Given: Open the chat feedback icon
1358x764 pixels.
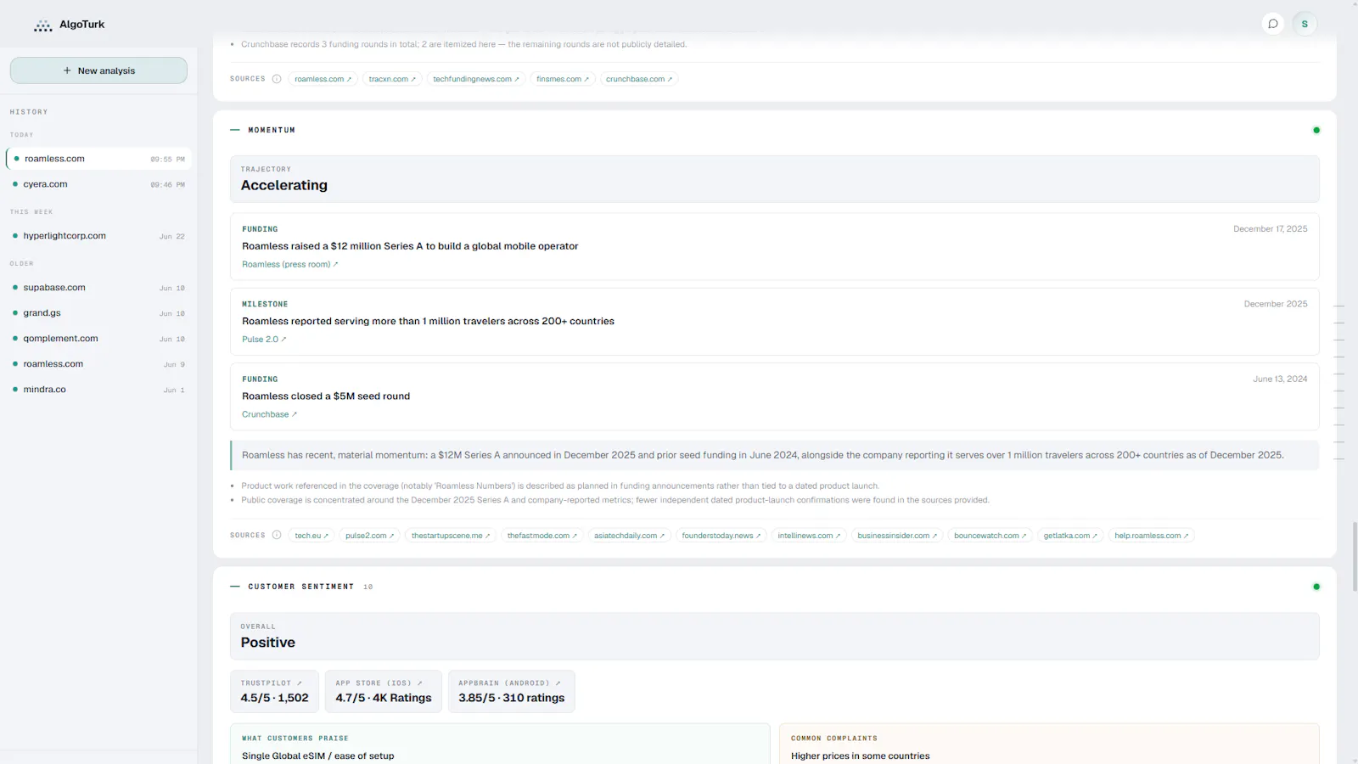Looking at the screenshot, I should [1272, 24].
